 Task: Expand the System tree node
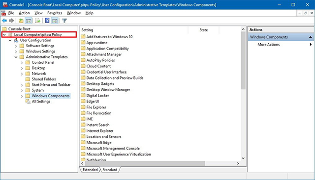pos(22,91)
